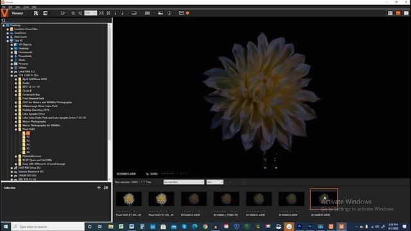This screenshot has width=411, height=231.
Task: Select the #4 subfolder under Pixel Shift
Action: coord(28,144)
